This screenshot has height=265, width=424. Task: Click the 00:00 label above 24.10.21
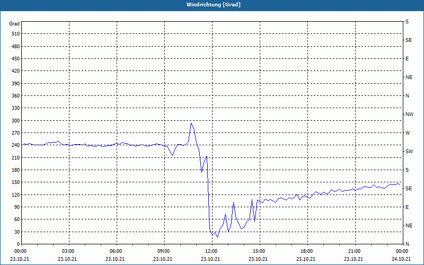point(402,251)
